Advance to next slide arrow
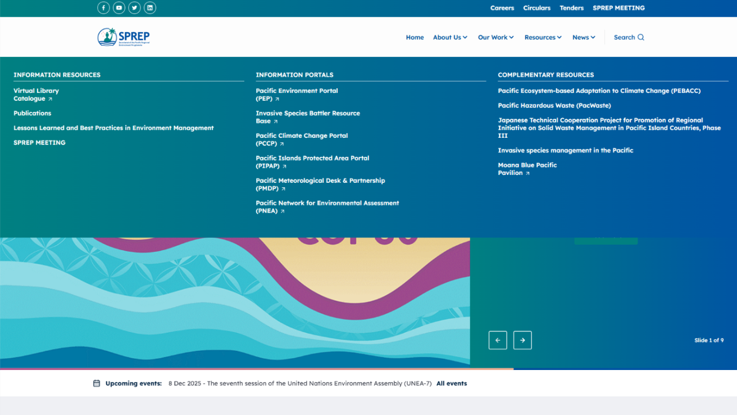This screenshot has height=415, width=737. click(x=522, y=340)
